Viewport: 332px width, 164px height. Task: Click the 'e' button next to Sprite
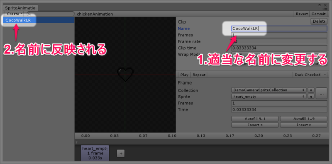[x=311, y=96]
